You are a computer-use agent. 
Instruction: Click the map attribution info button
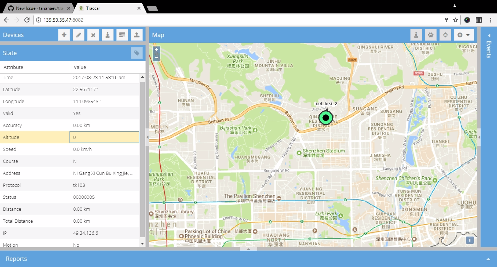point(470,240)
